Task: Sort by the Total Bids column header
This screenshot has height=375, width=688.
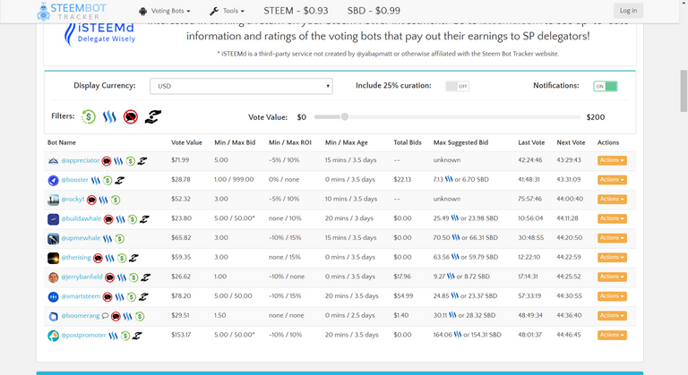Action: tap(408, 142)
